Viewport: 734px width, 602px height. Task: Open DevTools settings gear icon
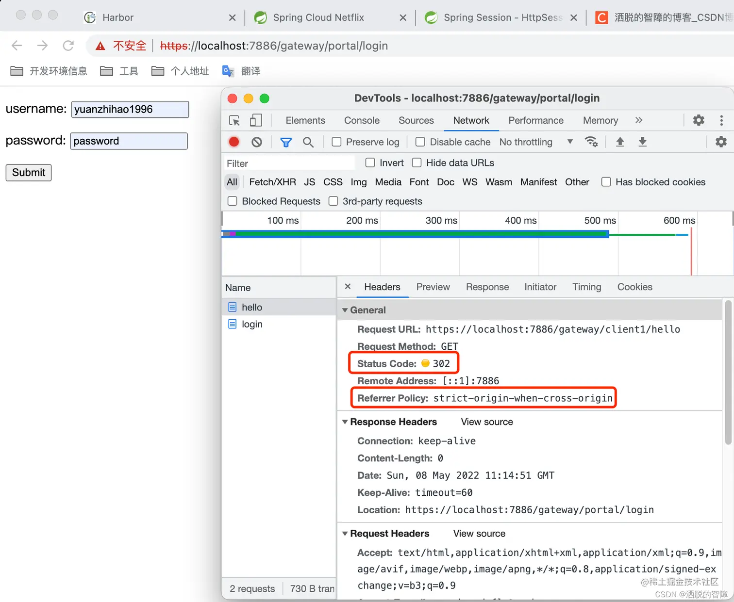tap(699, 120)
